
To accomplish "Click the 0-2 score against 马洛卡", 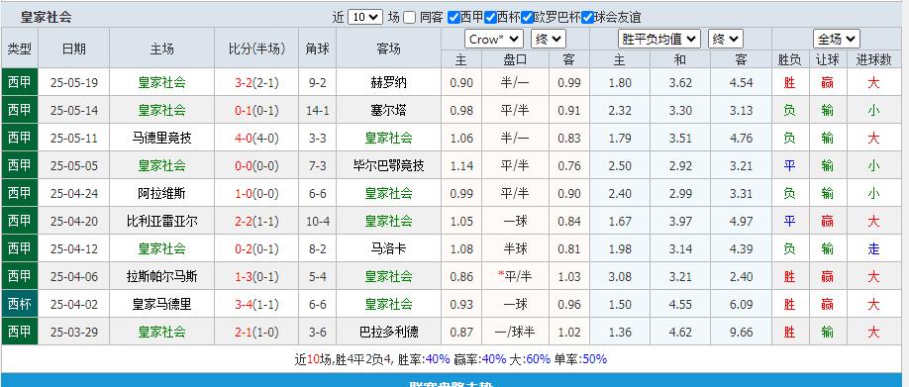I will tap(244, 249).
